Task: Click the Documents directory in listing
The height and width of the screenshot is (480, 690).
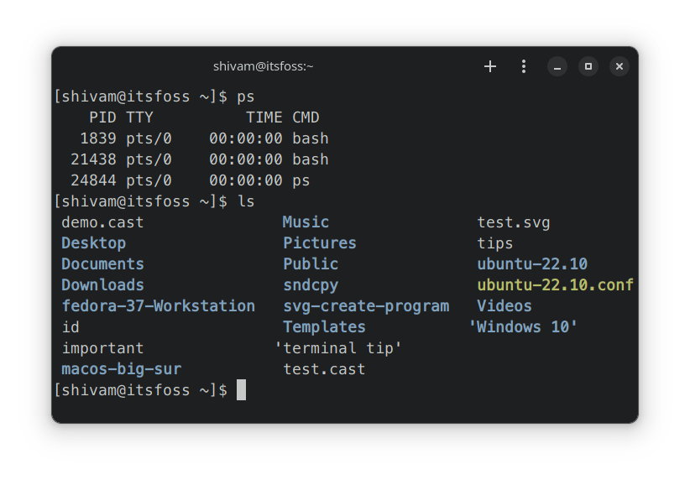Action: click(102, 264)
